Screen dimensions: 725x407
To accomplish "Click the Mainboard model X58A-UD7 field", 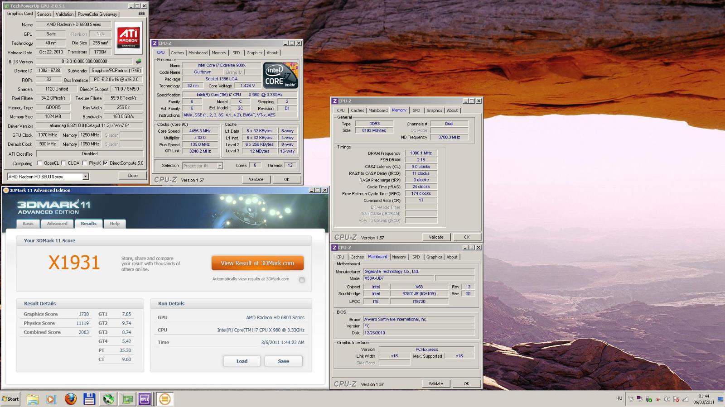I will [x=399, y=278].
